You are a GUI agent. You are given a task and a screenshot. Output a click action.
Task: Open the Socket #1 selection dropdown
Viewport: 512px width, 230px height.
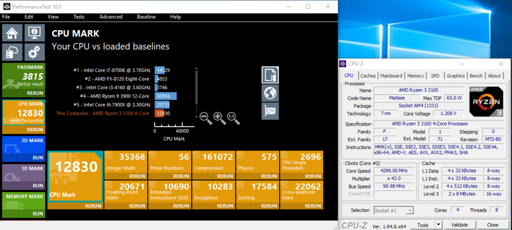click(x=394, y=211)
